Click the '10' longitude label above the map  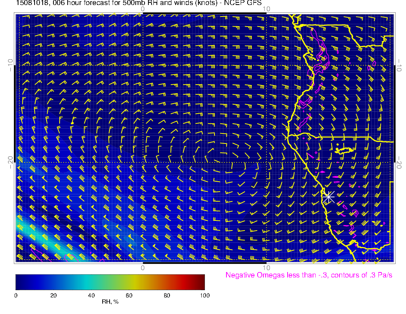(266, 8)
